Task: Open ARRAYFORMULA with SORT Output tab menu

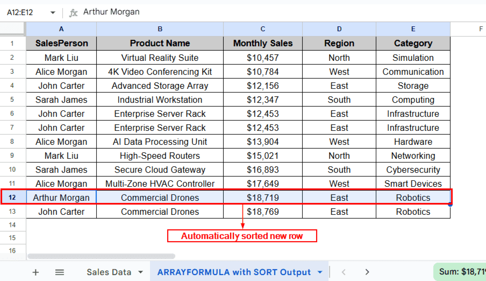Action: 320,272
